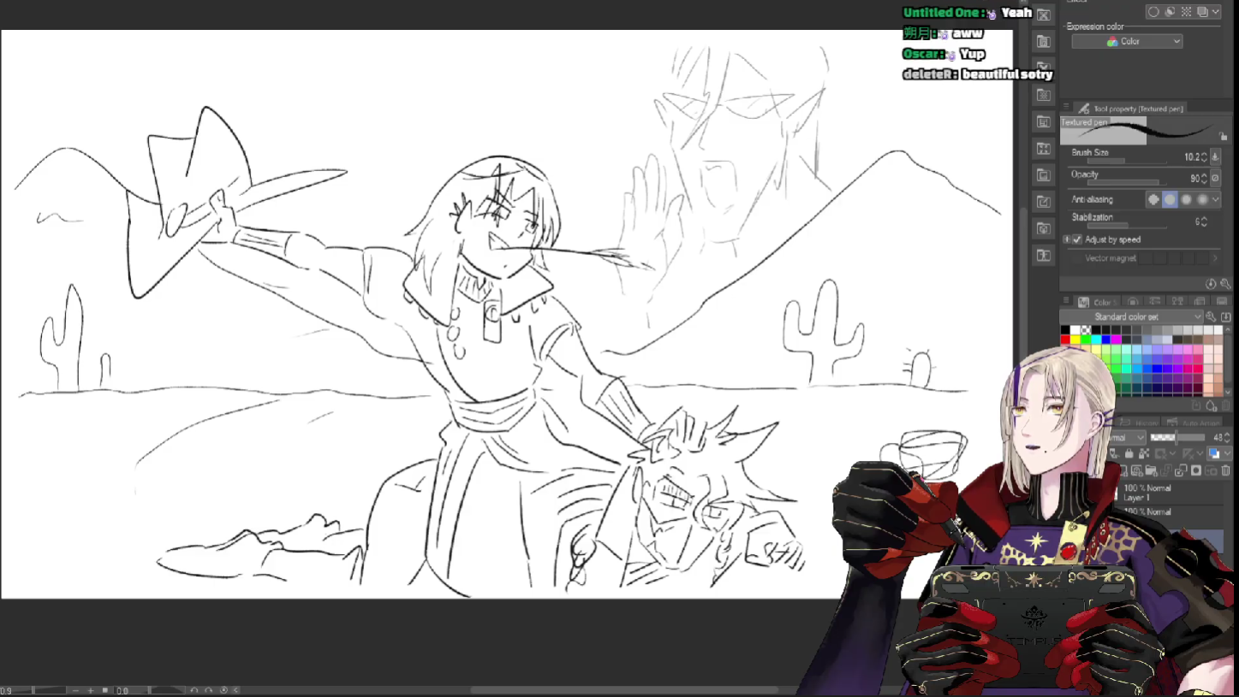
Task: Click the canvas horizontal scrollbar
Action: click(625, 690)
